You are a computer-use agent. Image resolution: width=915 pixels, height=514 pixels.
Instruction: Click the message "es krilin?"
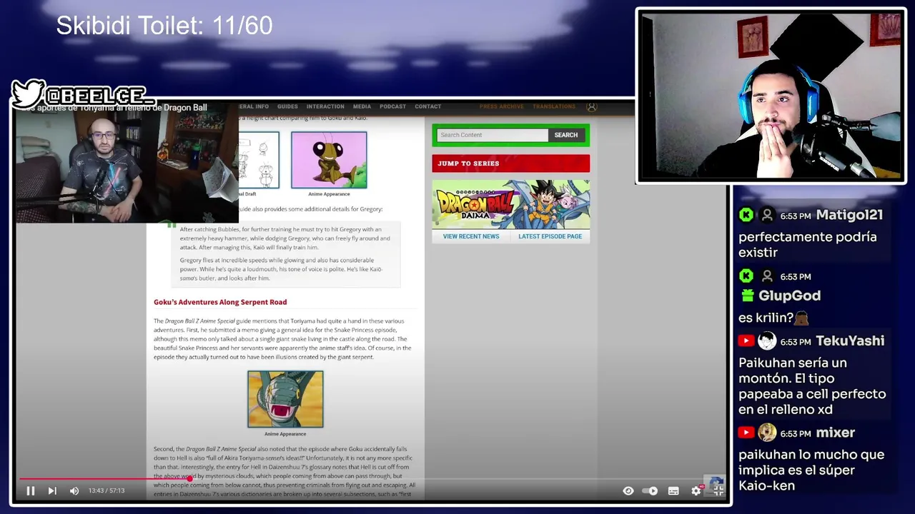tap(766, 318)
